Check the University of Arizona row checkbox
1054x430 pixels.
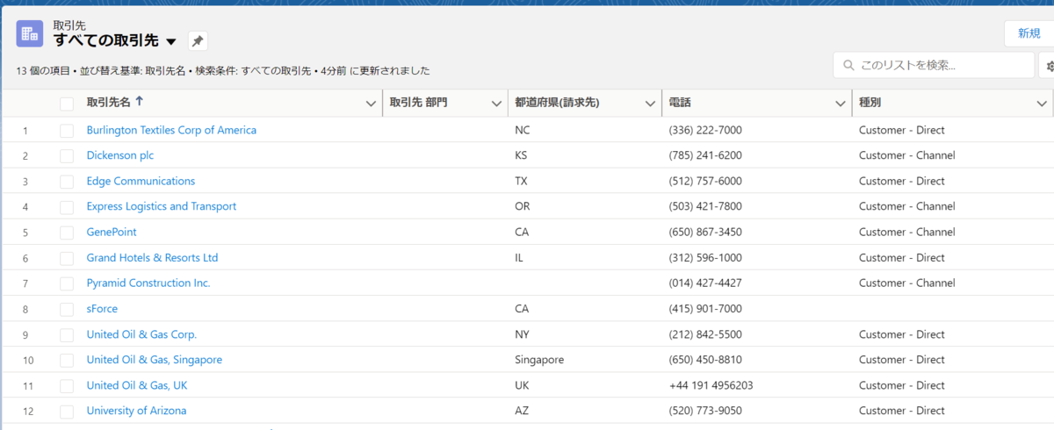coord(67,411)
